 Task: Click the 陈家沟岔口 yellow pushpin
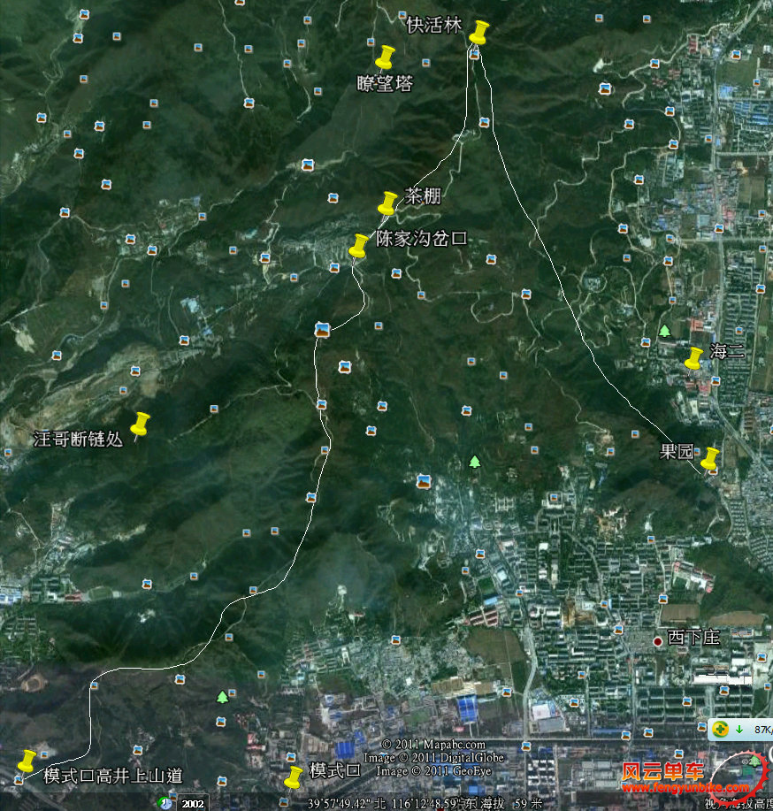point(358,246)
